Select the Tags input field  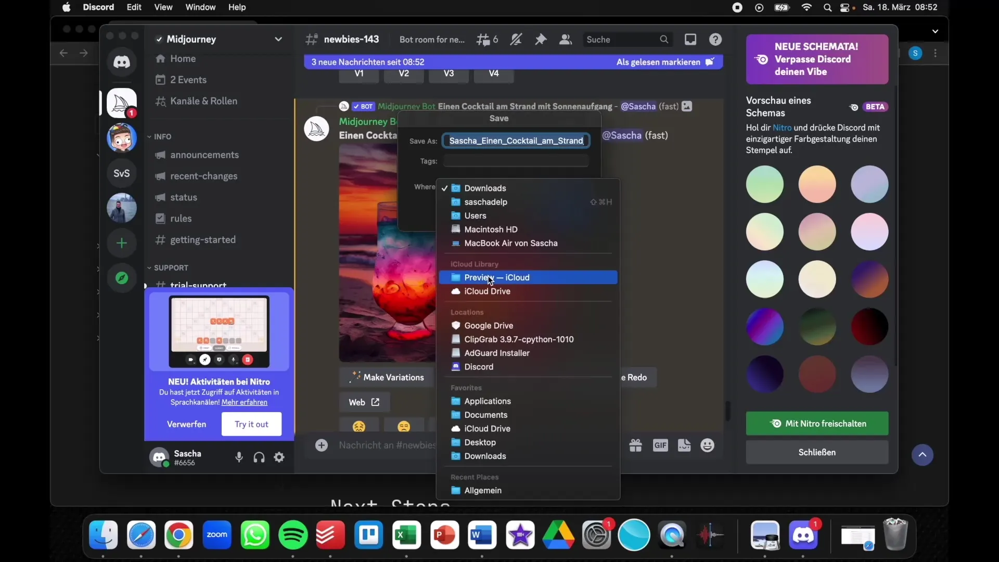(517, 161)
